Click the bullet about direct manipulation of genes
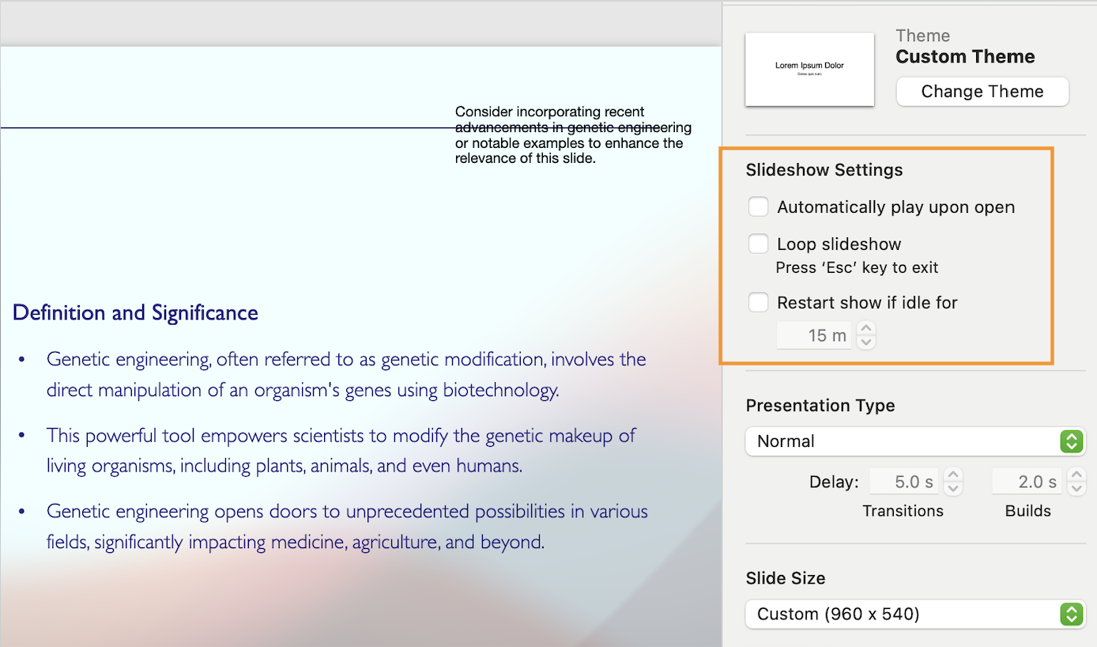Viewport: 1097px width, 647px height. click(345, 374)
